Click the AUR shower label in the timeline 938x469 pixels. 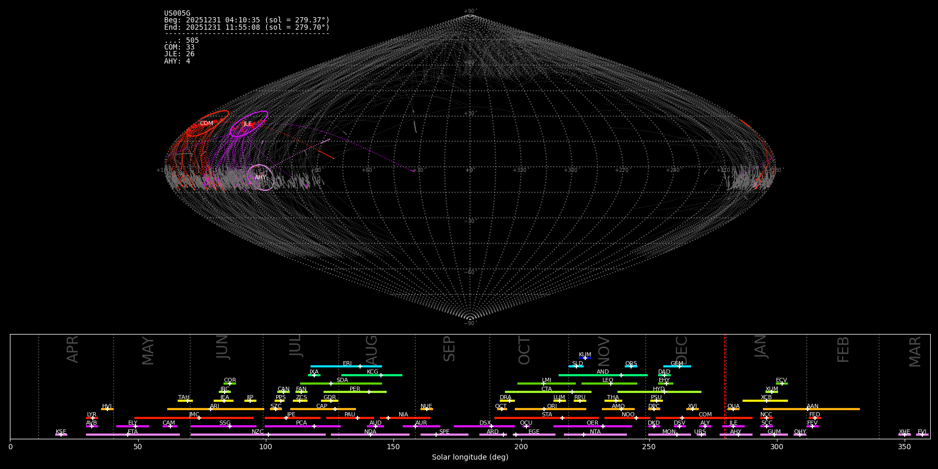(421, 423)
